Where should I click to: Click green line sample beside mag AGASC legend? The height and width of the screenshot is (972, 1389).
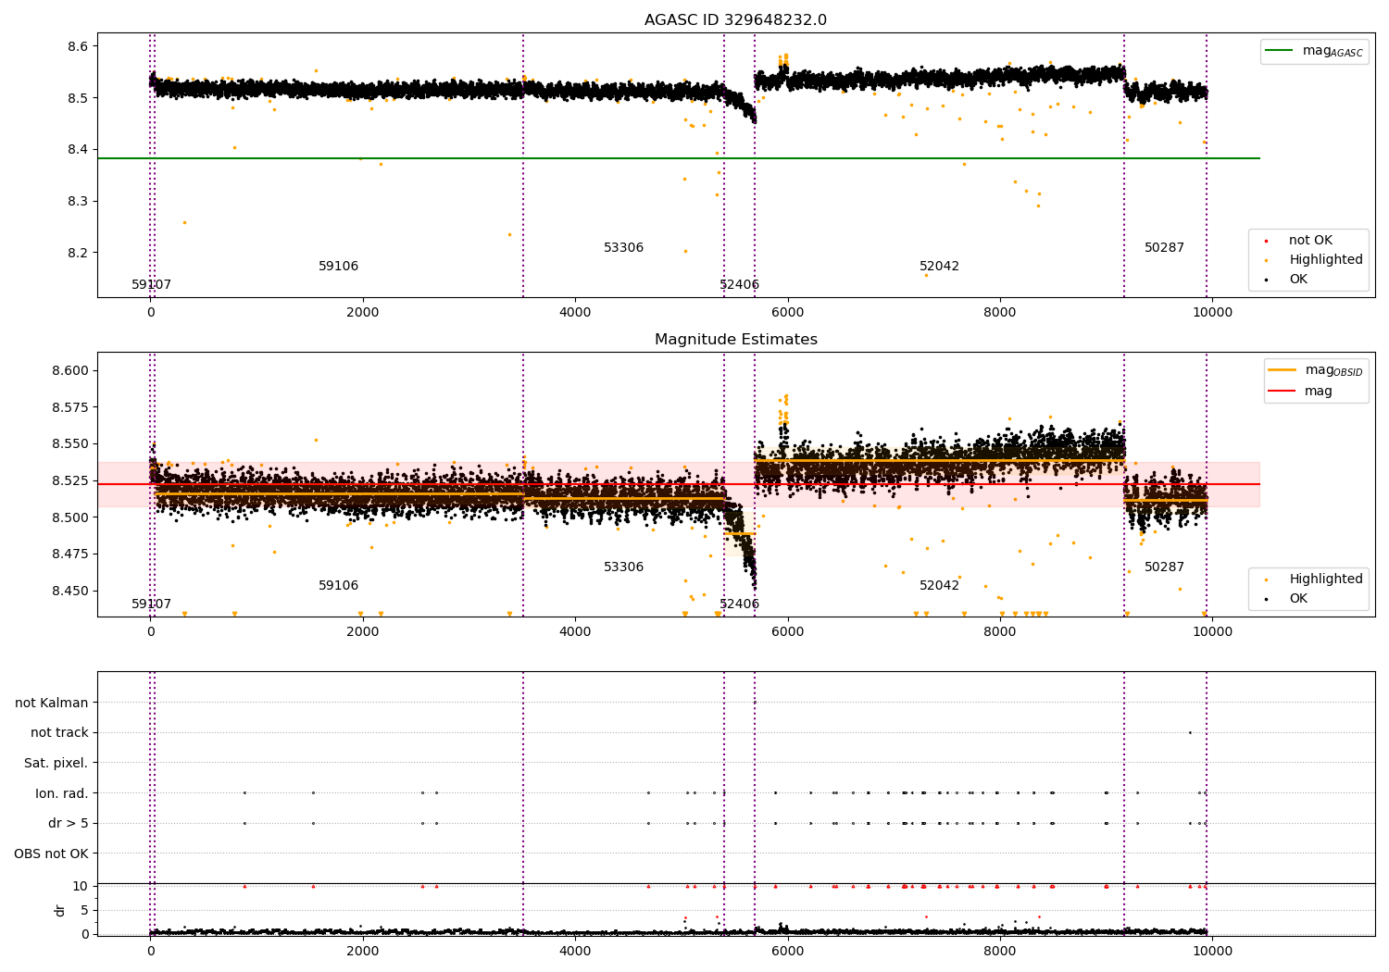point(1279,51)
